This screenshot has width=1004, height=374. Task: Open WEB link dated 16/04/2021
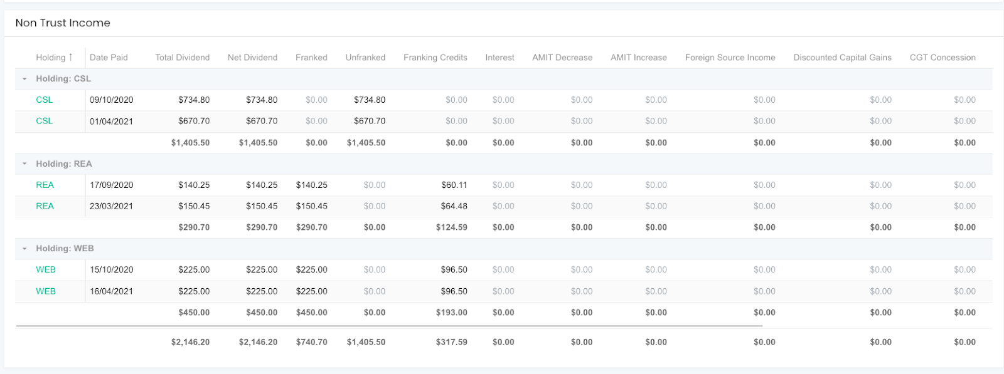point(46,291)
